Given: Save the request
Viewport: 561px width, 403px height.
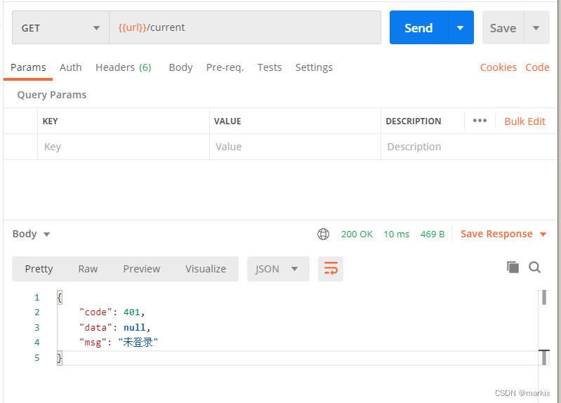Looking at the screenshot, I should coord(503,27).
